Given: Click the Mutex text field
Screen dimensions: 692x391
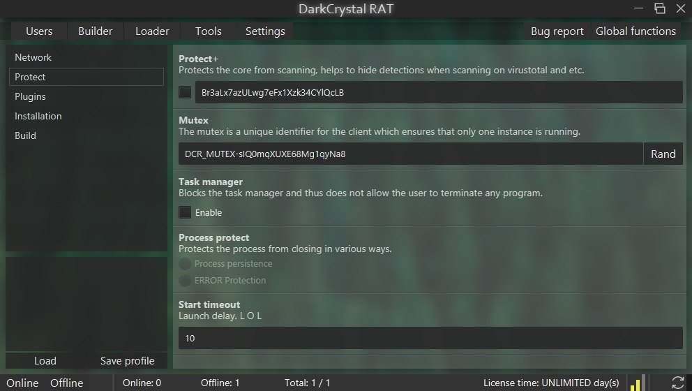Looking at the screenshot, I should [x=411, y=154].
